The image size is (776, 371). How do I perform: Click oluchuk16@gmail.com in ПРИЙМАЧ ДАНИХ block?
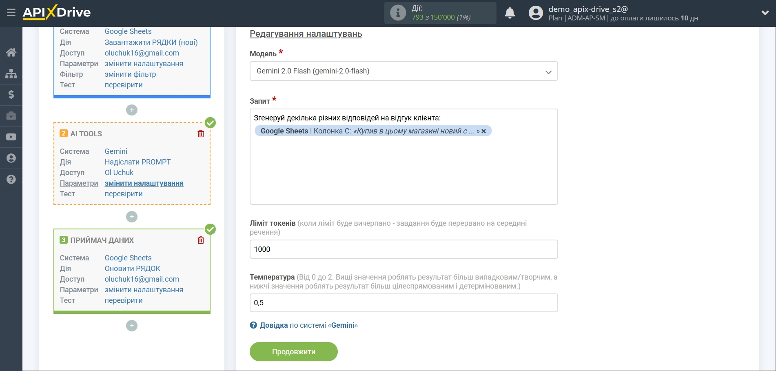point(142,279)
